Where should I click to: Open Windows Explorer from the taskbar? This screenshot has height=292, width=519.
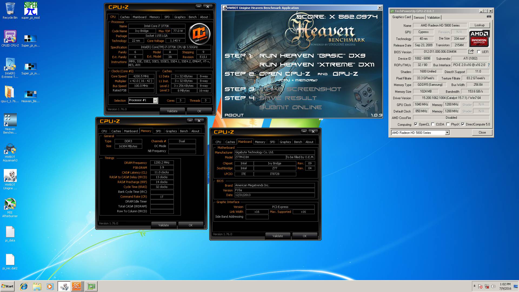tap(37, 286)
